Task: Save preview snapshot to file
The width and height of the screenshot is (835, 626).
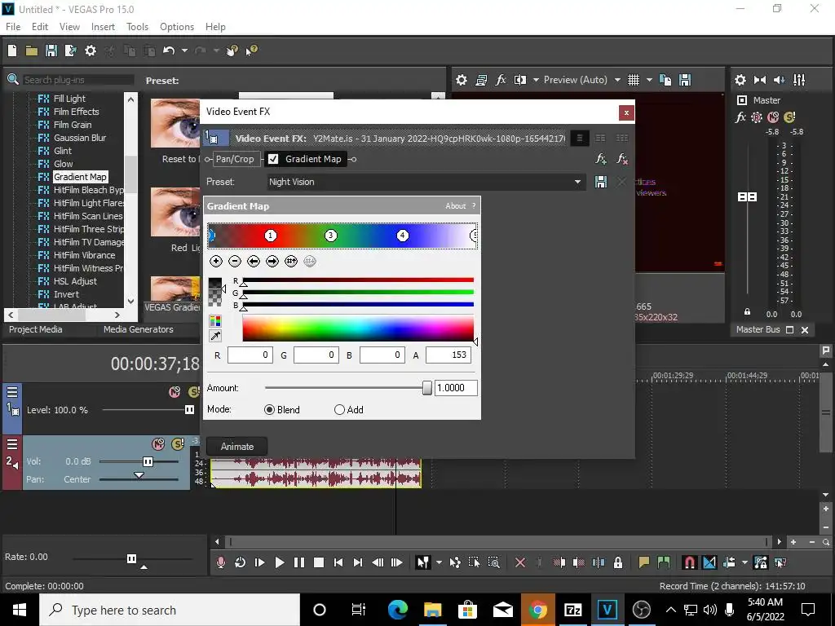Action: click(x=685, y=80)
